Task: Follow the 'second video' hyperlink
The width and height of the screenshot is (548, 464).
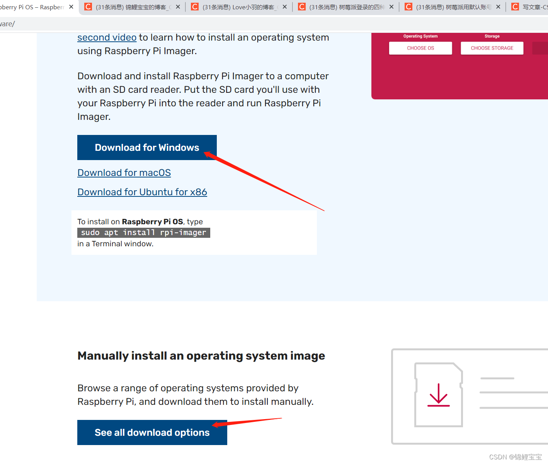Action: pyautogui.click(x=107, y=38)
